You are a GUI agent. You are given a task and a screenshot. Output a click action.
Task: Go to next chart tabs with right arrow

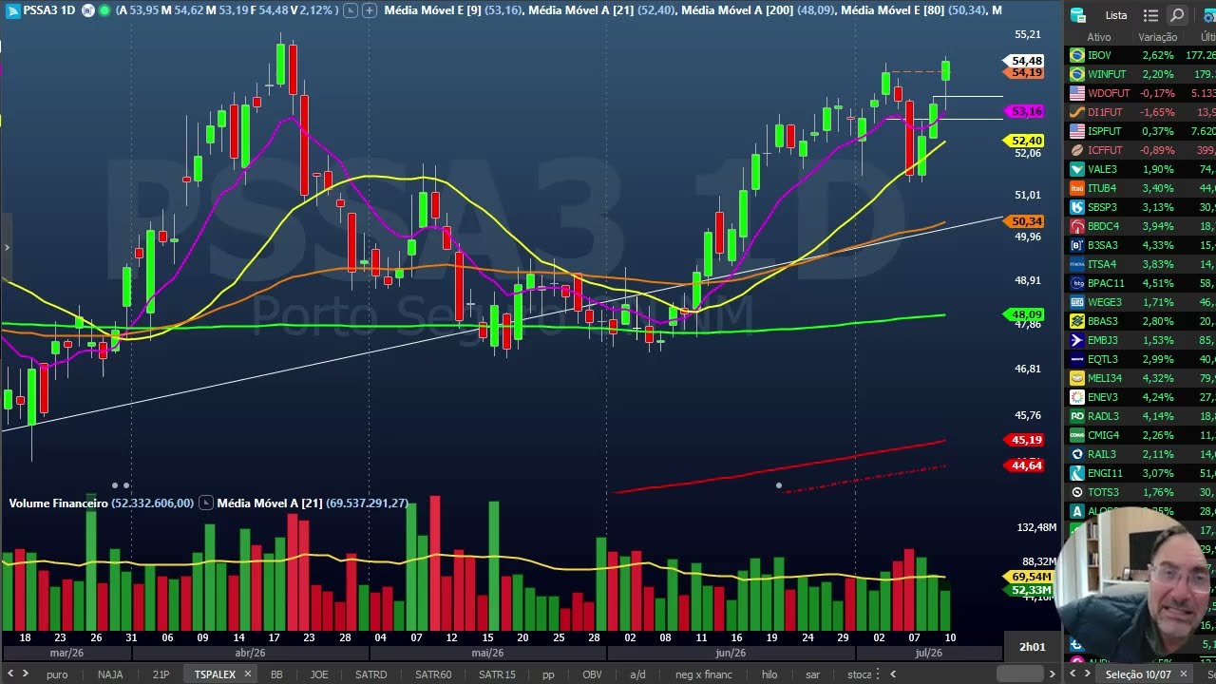[x=26, y=674]
